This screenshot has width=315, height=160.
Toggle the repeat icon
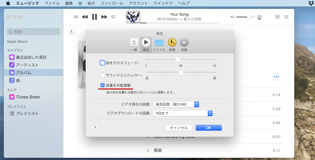coord(113,17)
